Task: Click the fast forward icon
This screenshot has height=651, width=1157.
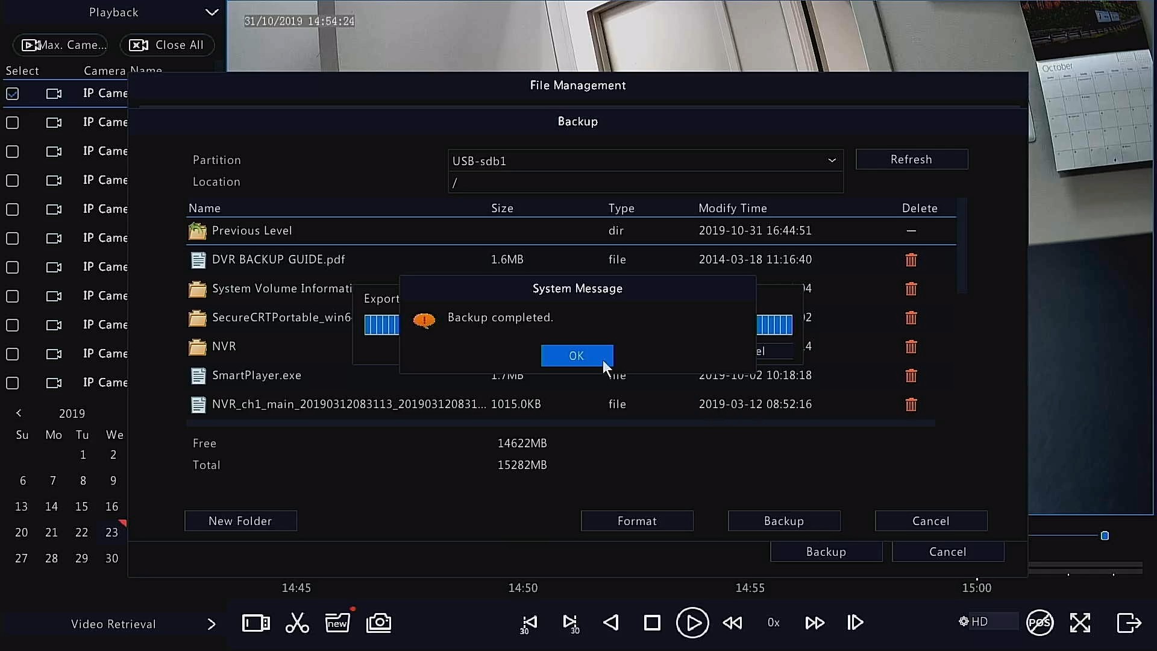Action: click(815, 623)
